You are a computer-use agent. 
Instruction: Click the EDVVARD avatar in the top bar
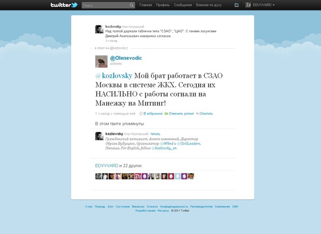[248, 5]
